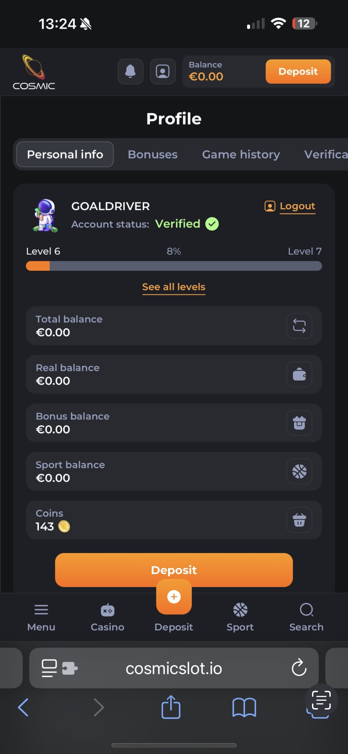Open the See all levels link
The height and width of the screenshot is (754, 348).
174,287
